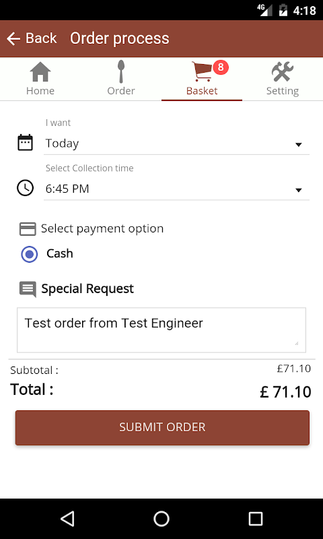Switch to the Setting tab label
Image resolution: width=323 pixels, height=539 pixels.
(x=283, y=91)
